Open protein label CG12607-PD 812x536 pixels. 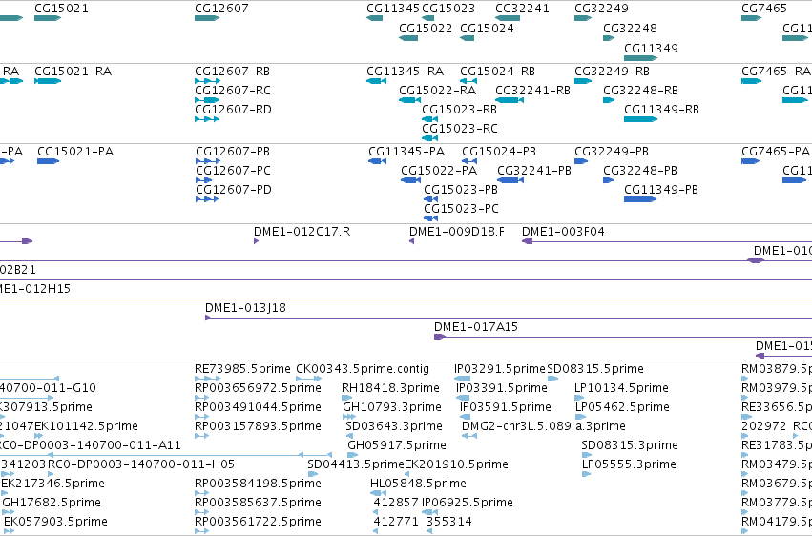click(x=234, y=190)
